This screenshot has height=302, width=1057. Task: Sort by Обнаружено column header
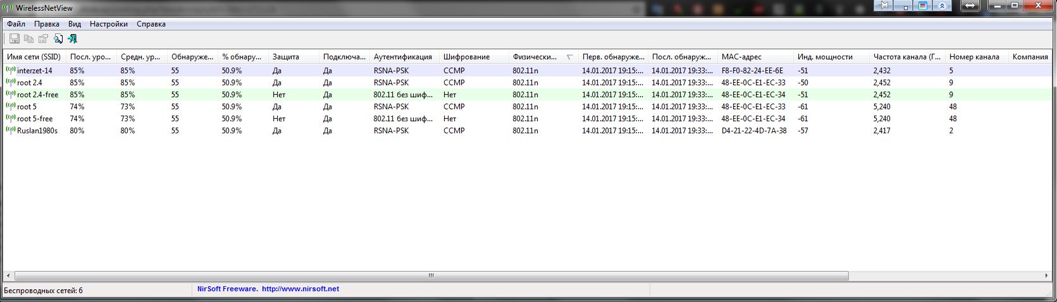click(x=193, y=57)
